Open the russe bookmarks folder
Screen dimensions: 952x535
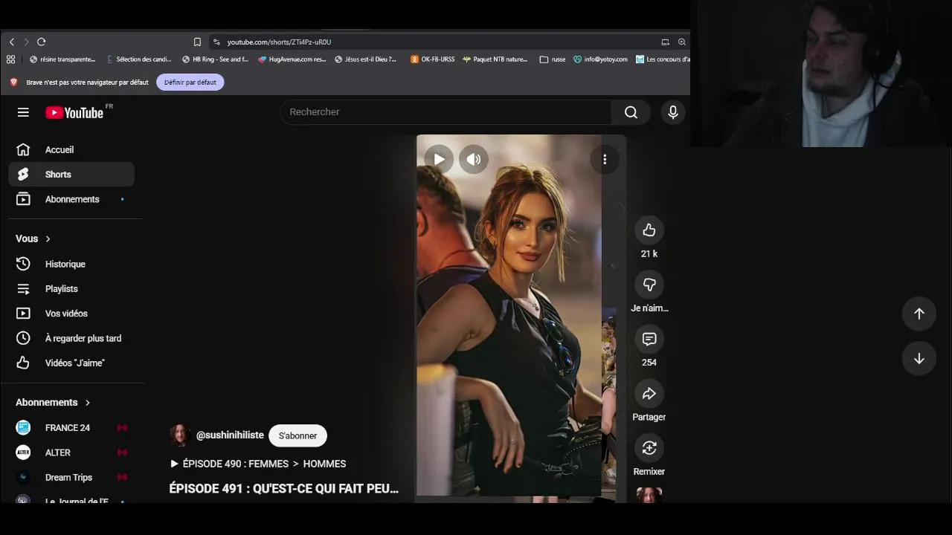[x=553, y=59]
